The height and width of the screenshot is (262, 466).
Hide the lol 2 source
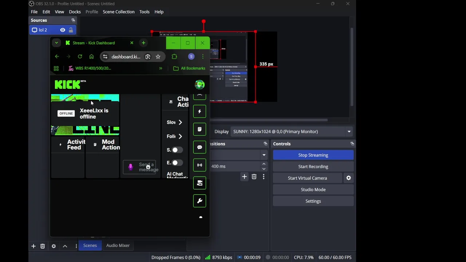pyautogui.click(x=63, y=30)
